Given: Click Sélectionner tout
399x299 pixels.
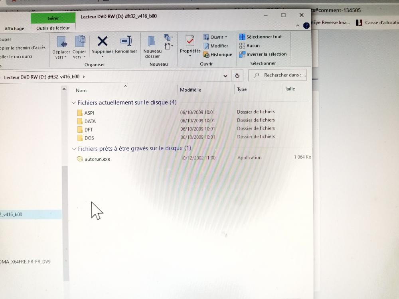Looking at the screenshot, I should tap(260, 37).
